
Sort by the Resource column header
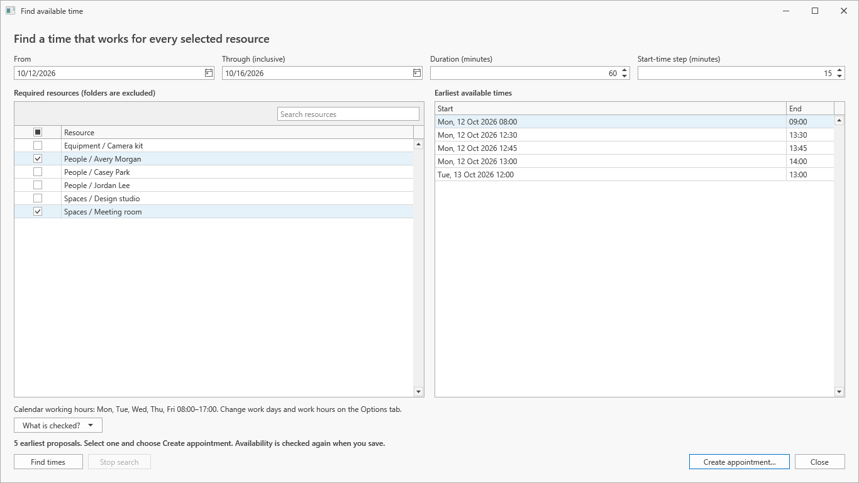pos(238,132)
